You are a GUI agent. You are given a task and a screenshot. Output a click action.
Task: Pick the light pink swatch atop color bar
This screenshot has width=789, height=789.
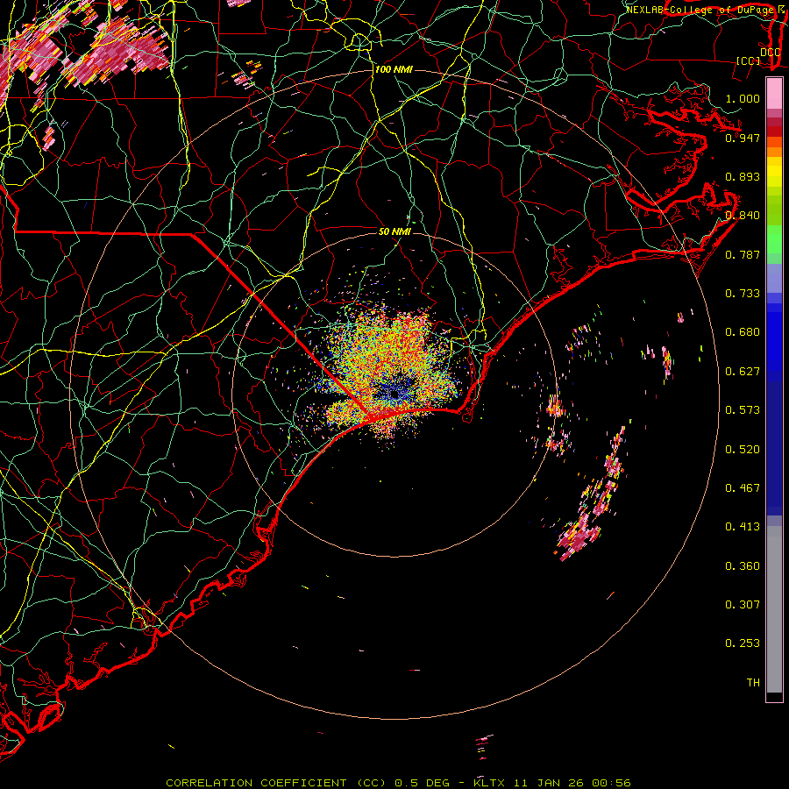tap(774, 94)
